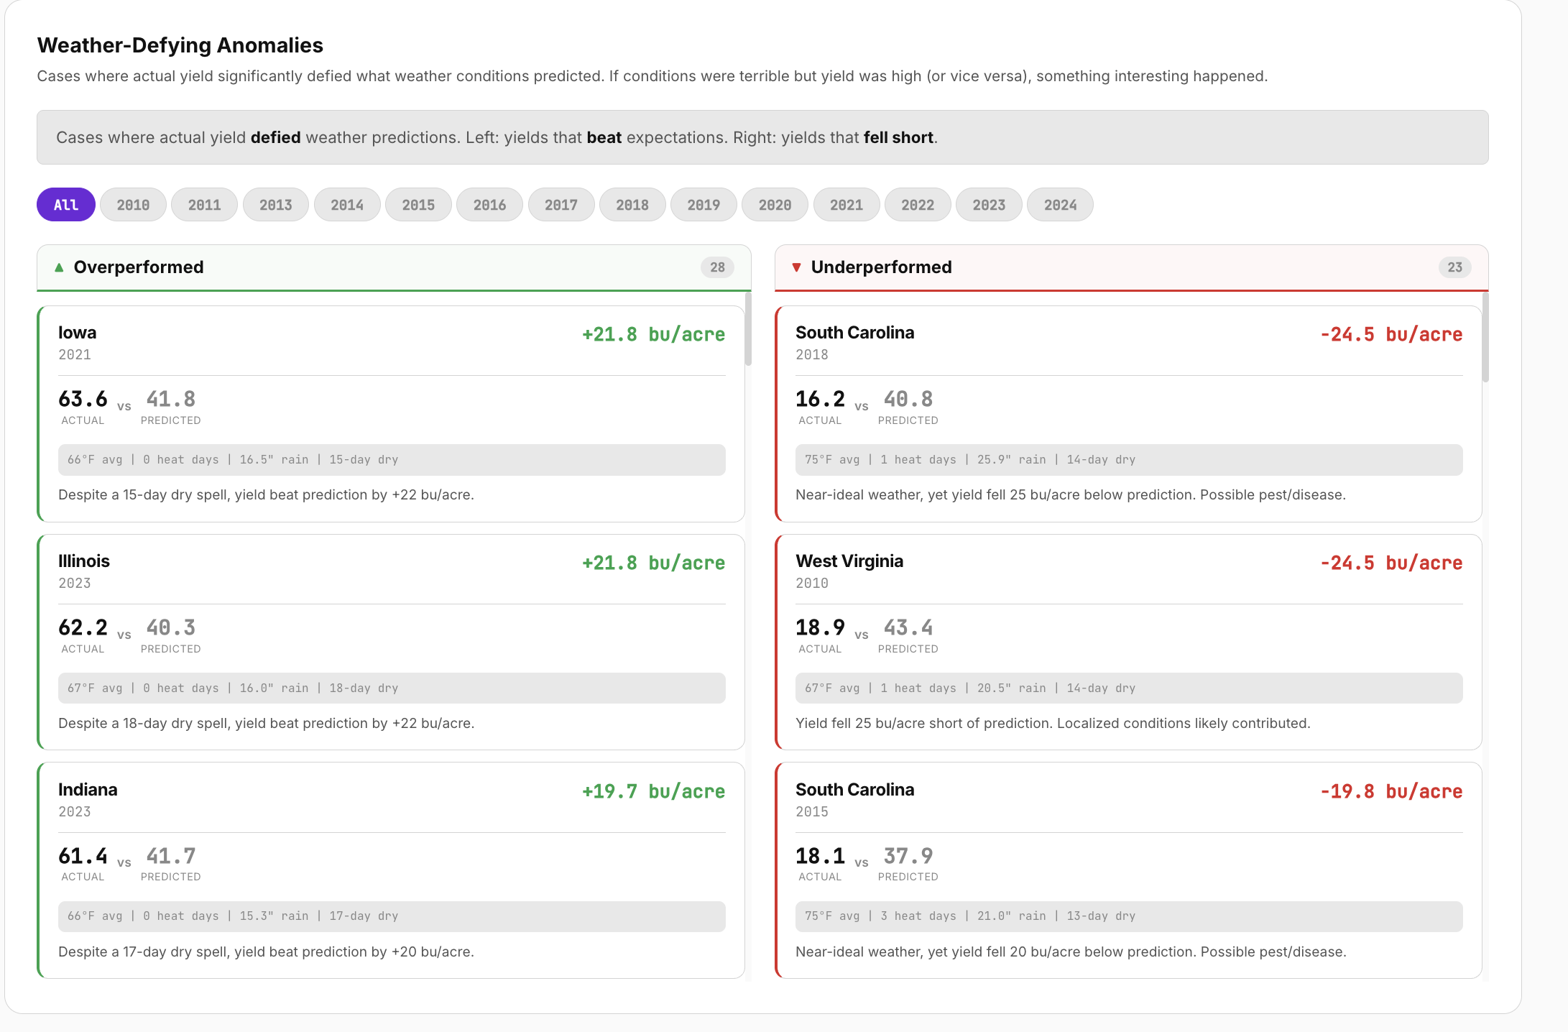The width and height of the screenshot is (1568, 1032).
Task: Click the Overperformed count badge 28
Action: (x=717, y=267)
